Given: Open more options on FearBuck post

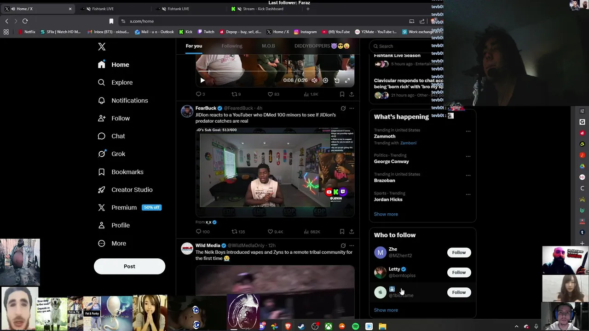Looking at the screenshot, I should click(352, 108).
